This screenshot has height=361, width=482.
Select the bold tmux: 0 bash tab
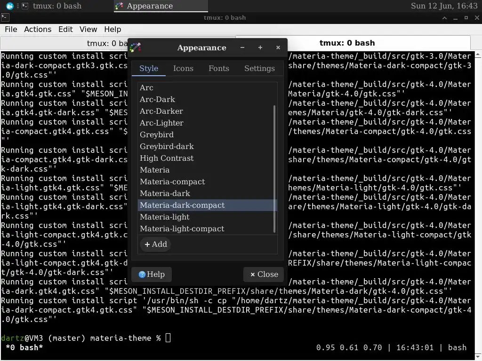click(x=353, y=43)
